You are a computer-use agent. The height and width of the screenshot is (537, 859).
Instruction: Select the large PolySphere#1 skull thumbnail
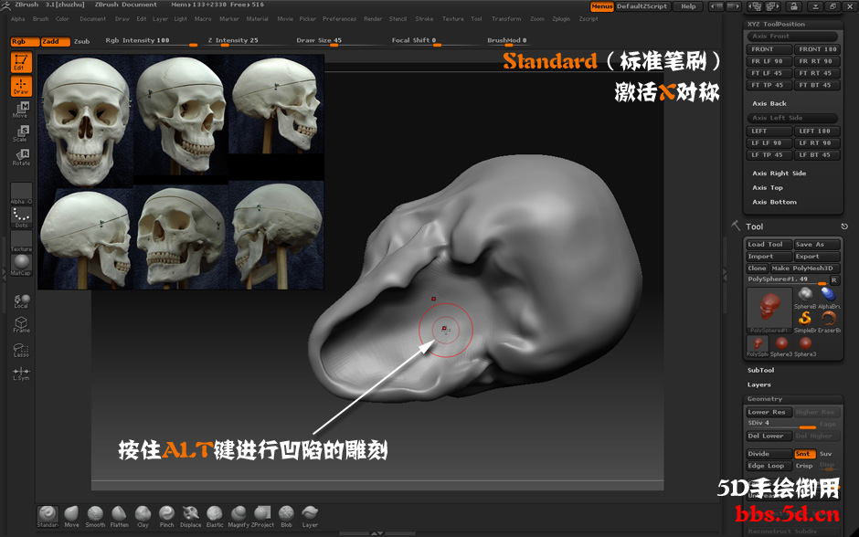(769, 310)
